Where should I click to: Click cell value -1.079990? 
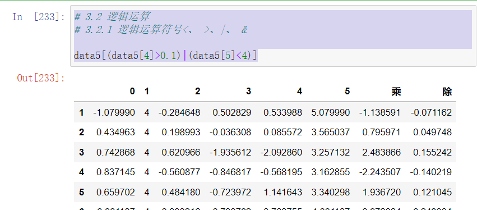tap(114, 113)
